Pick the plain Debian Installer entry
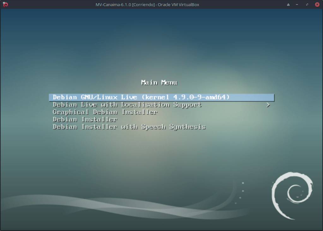323x231 pixels. [x=85, y=119]
